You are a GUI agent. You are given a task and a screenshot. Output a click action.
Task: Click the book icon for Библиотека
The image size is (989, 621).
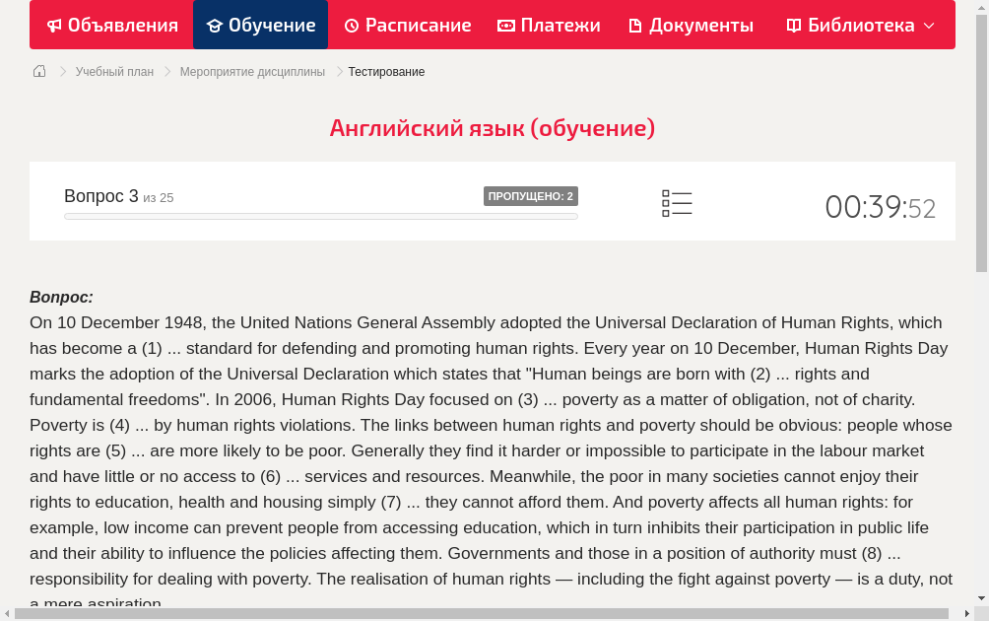click(794, 26)
